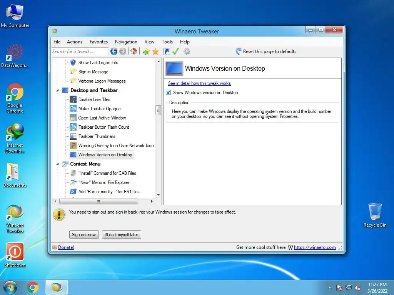Open the Windows Start orb

pyautogui.click(x=10, y=287)
